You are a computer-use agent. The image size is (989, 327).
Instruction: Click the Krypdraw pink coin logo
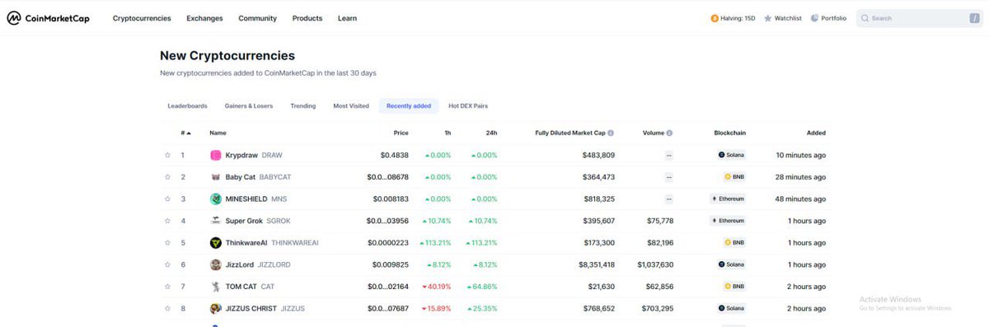coord(216,155)
